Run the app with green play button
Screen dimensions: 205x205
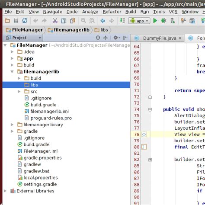pyautogui.click(x=155, y=21)
